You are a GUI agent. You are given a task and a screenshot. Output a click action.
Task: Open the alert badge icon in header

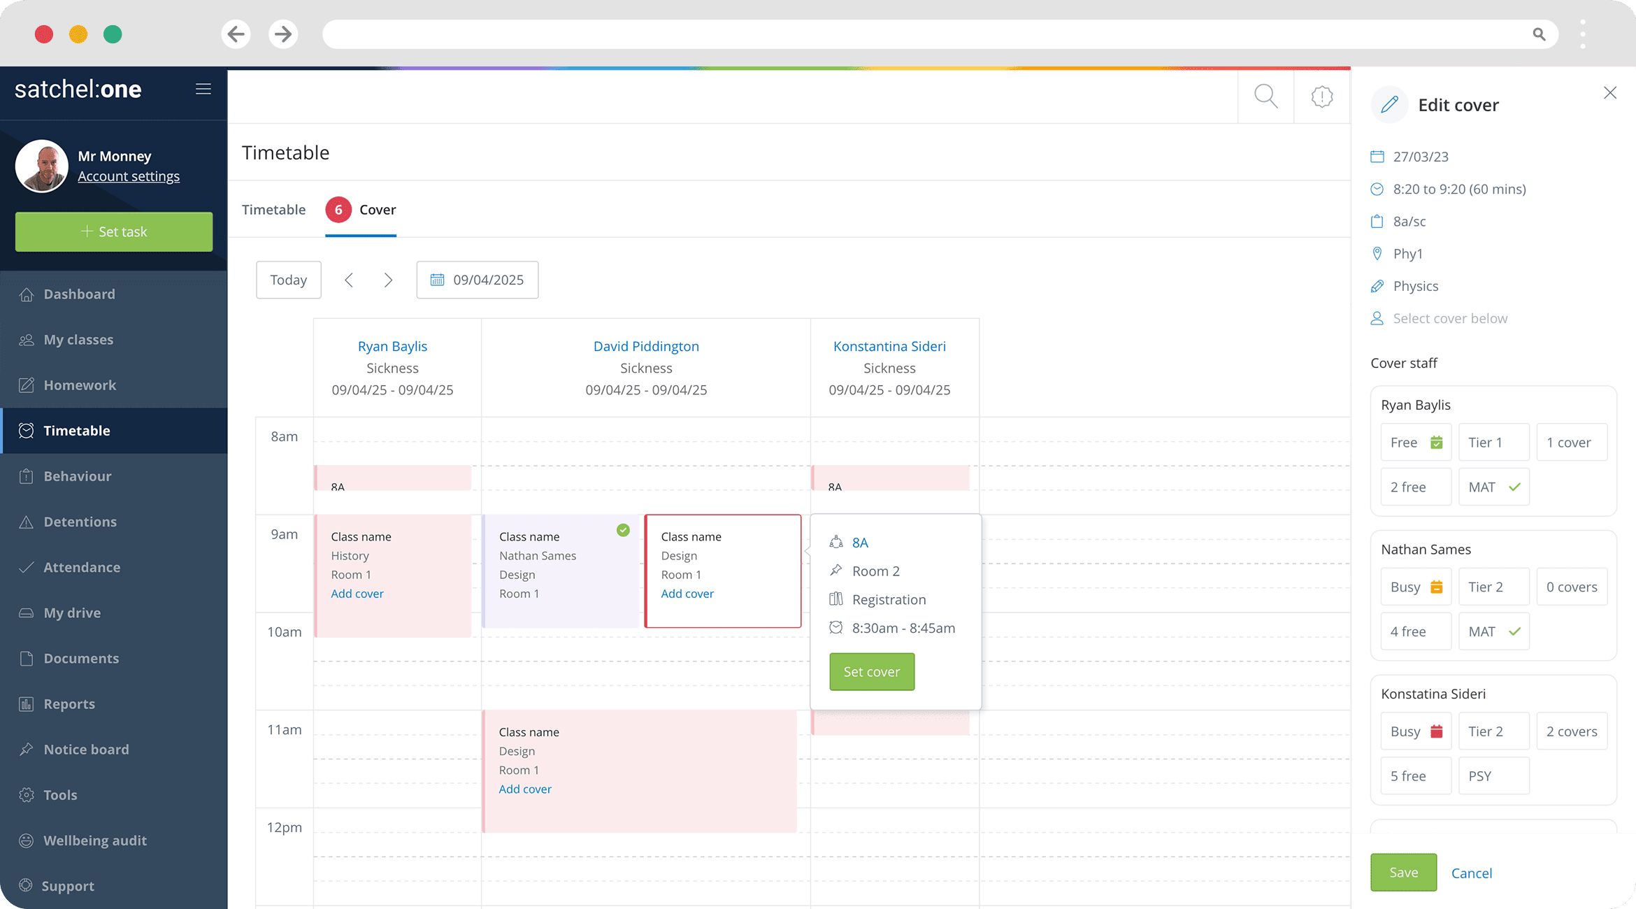coord(1321,96)
